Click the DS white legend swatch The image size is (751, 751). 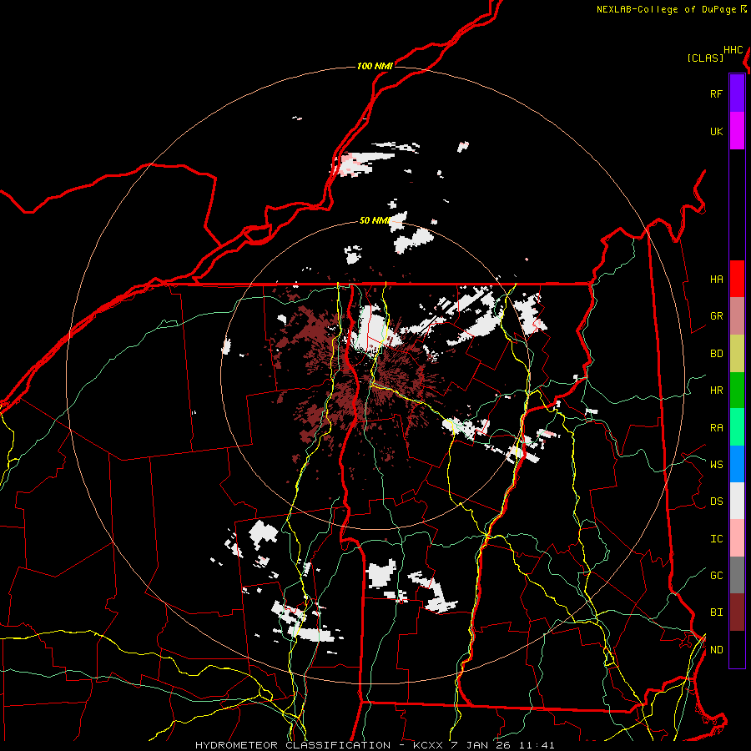737,501
